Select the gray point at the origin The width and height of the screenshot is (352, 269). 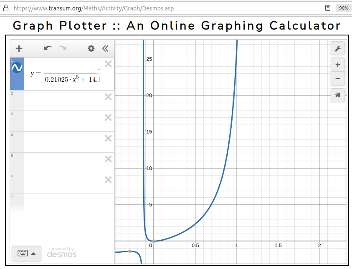(154, 241)
